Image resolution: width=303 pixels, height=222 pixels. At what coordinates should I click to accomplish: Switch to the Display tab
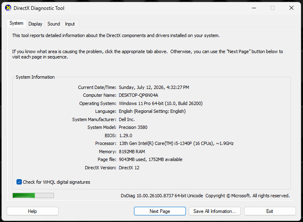coord(35,24)
